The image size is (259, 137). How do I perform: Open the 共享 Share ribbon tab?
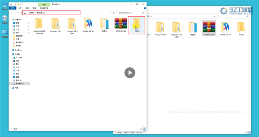point(27,8)
